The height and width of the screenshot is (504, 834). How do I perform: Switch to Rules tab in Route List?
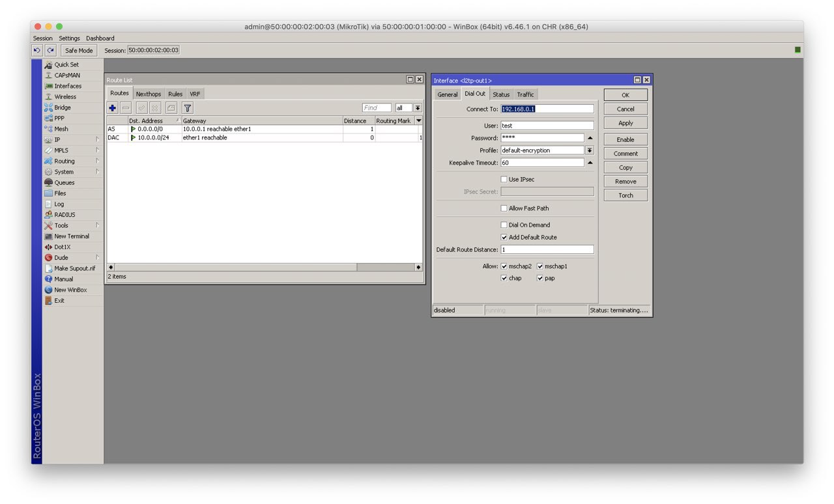coord(175,94)
